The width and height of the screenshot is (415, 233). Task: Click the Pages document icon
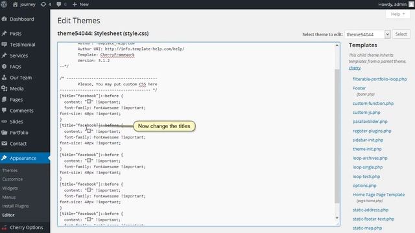tap(5, 99)
